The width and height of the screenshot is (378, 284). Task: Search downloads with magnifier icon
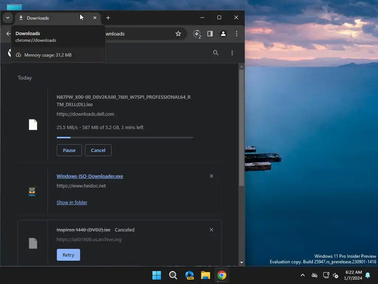point(216,53)
